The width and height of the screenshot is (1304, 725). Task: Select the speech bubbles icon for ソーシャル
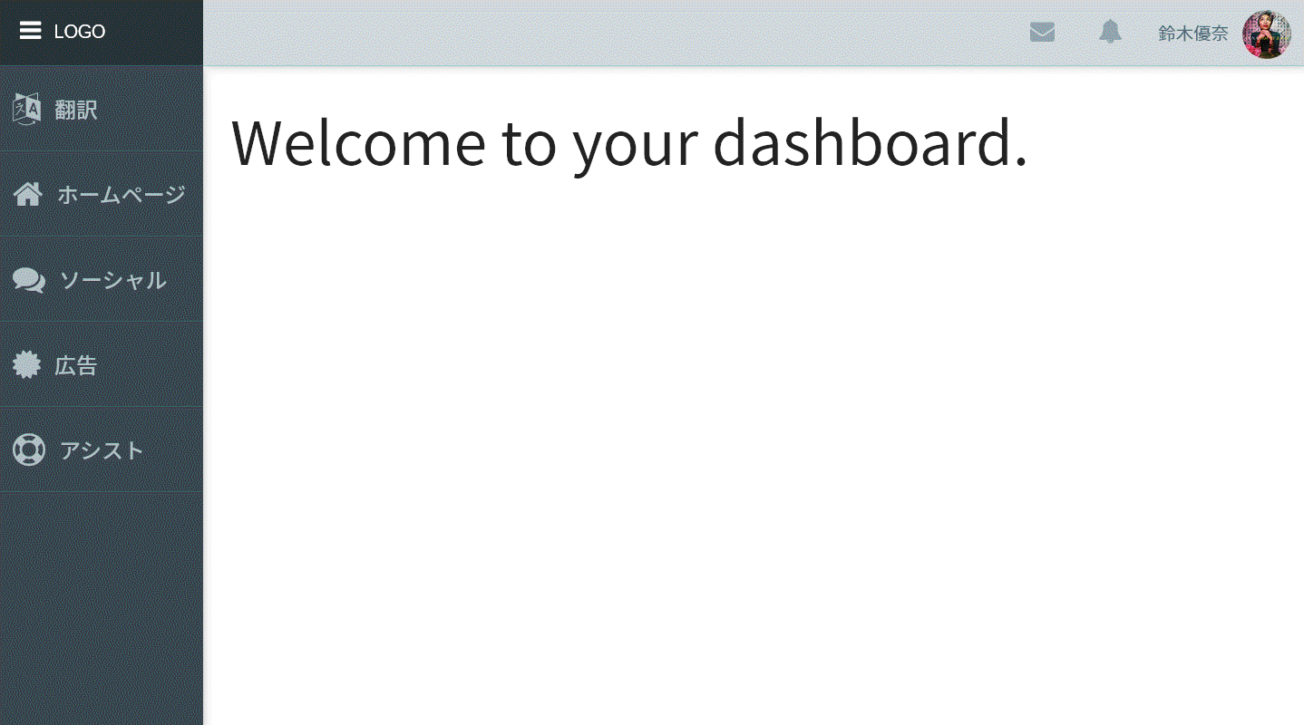click(28, 280)
